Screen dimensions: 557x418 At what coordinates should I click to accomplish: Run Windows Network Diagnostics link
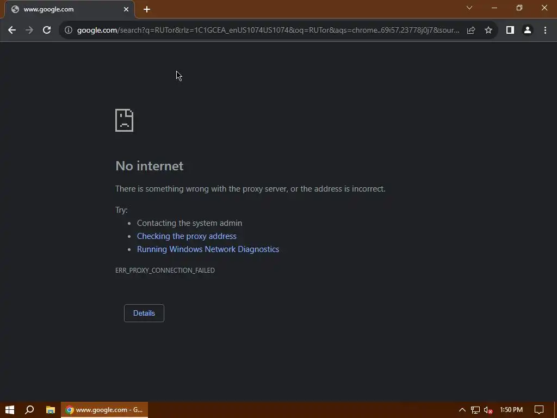[208, 249]
